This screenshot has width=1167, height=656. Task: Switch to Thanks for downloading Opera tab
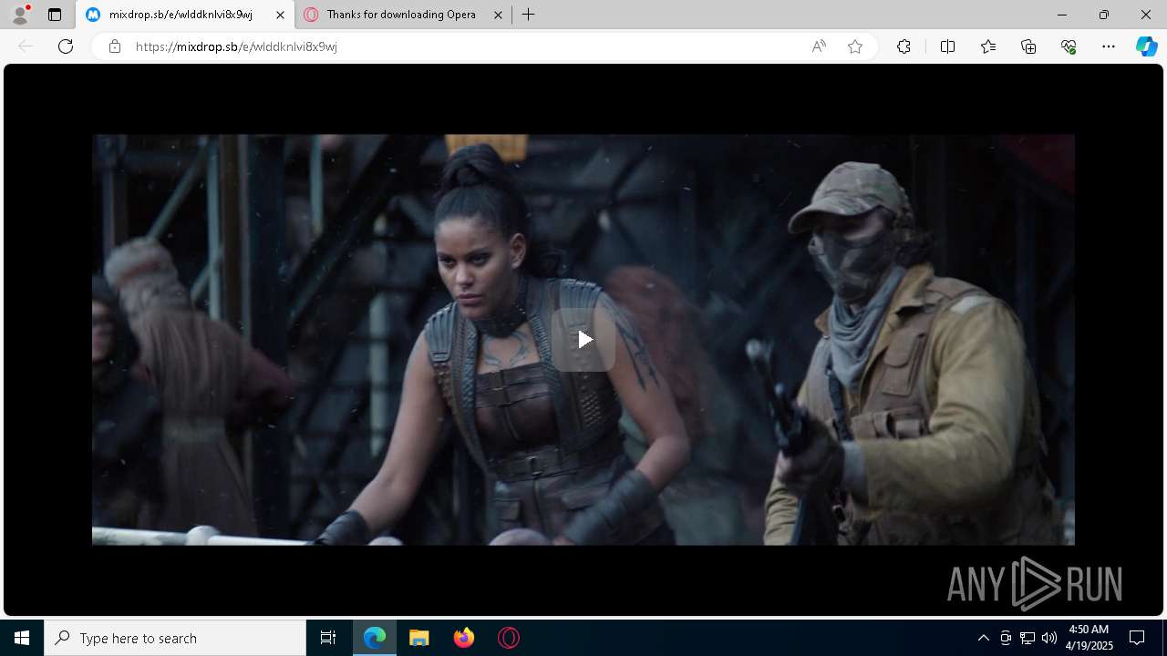tap(402, 15)
